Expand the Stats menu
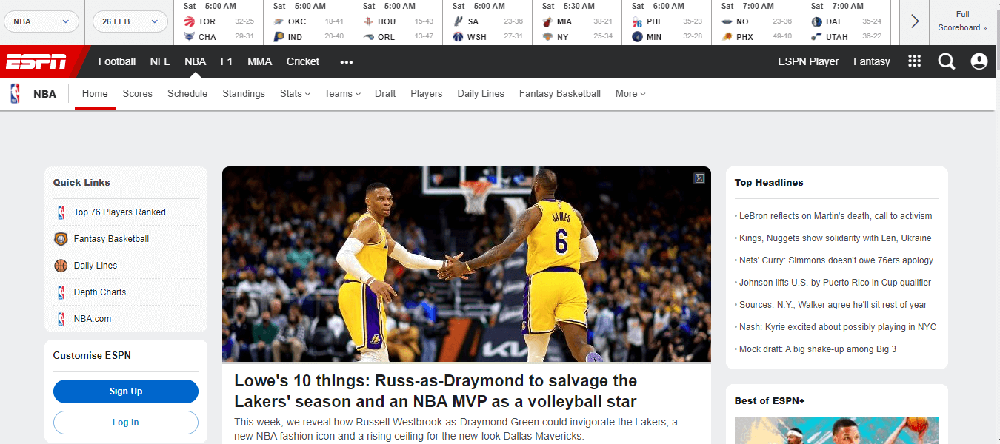Screen dimensions: 1000x444 click(295, 94)
